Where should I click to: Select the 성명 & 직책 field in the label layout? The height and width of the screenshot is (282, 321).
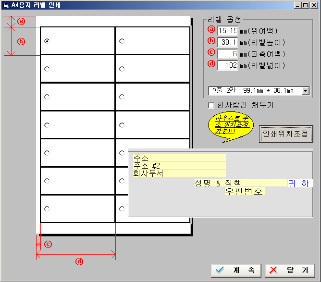point(240,183)
